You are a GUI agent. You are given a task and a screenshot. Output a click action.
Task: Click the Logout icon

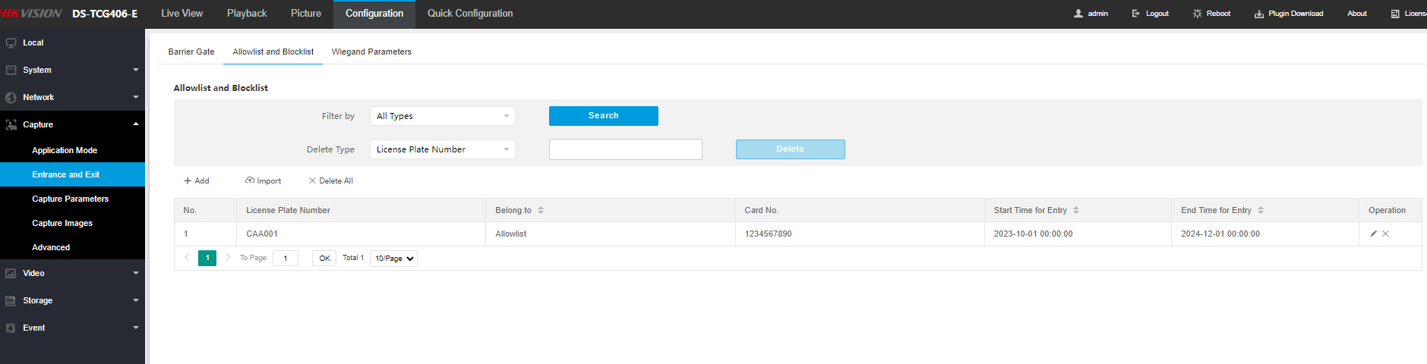click(1136, 14)
